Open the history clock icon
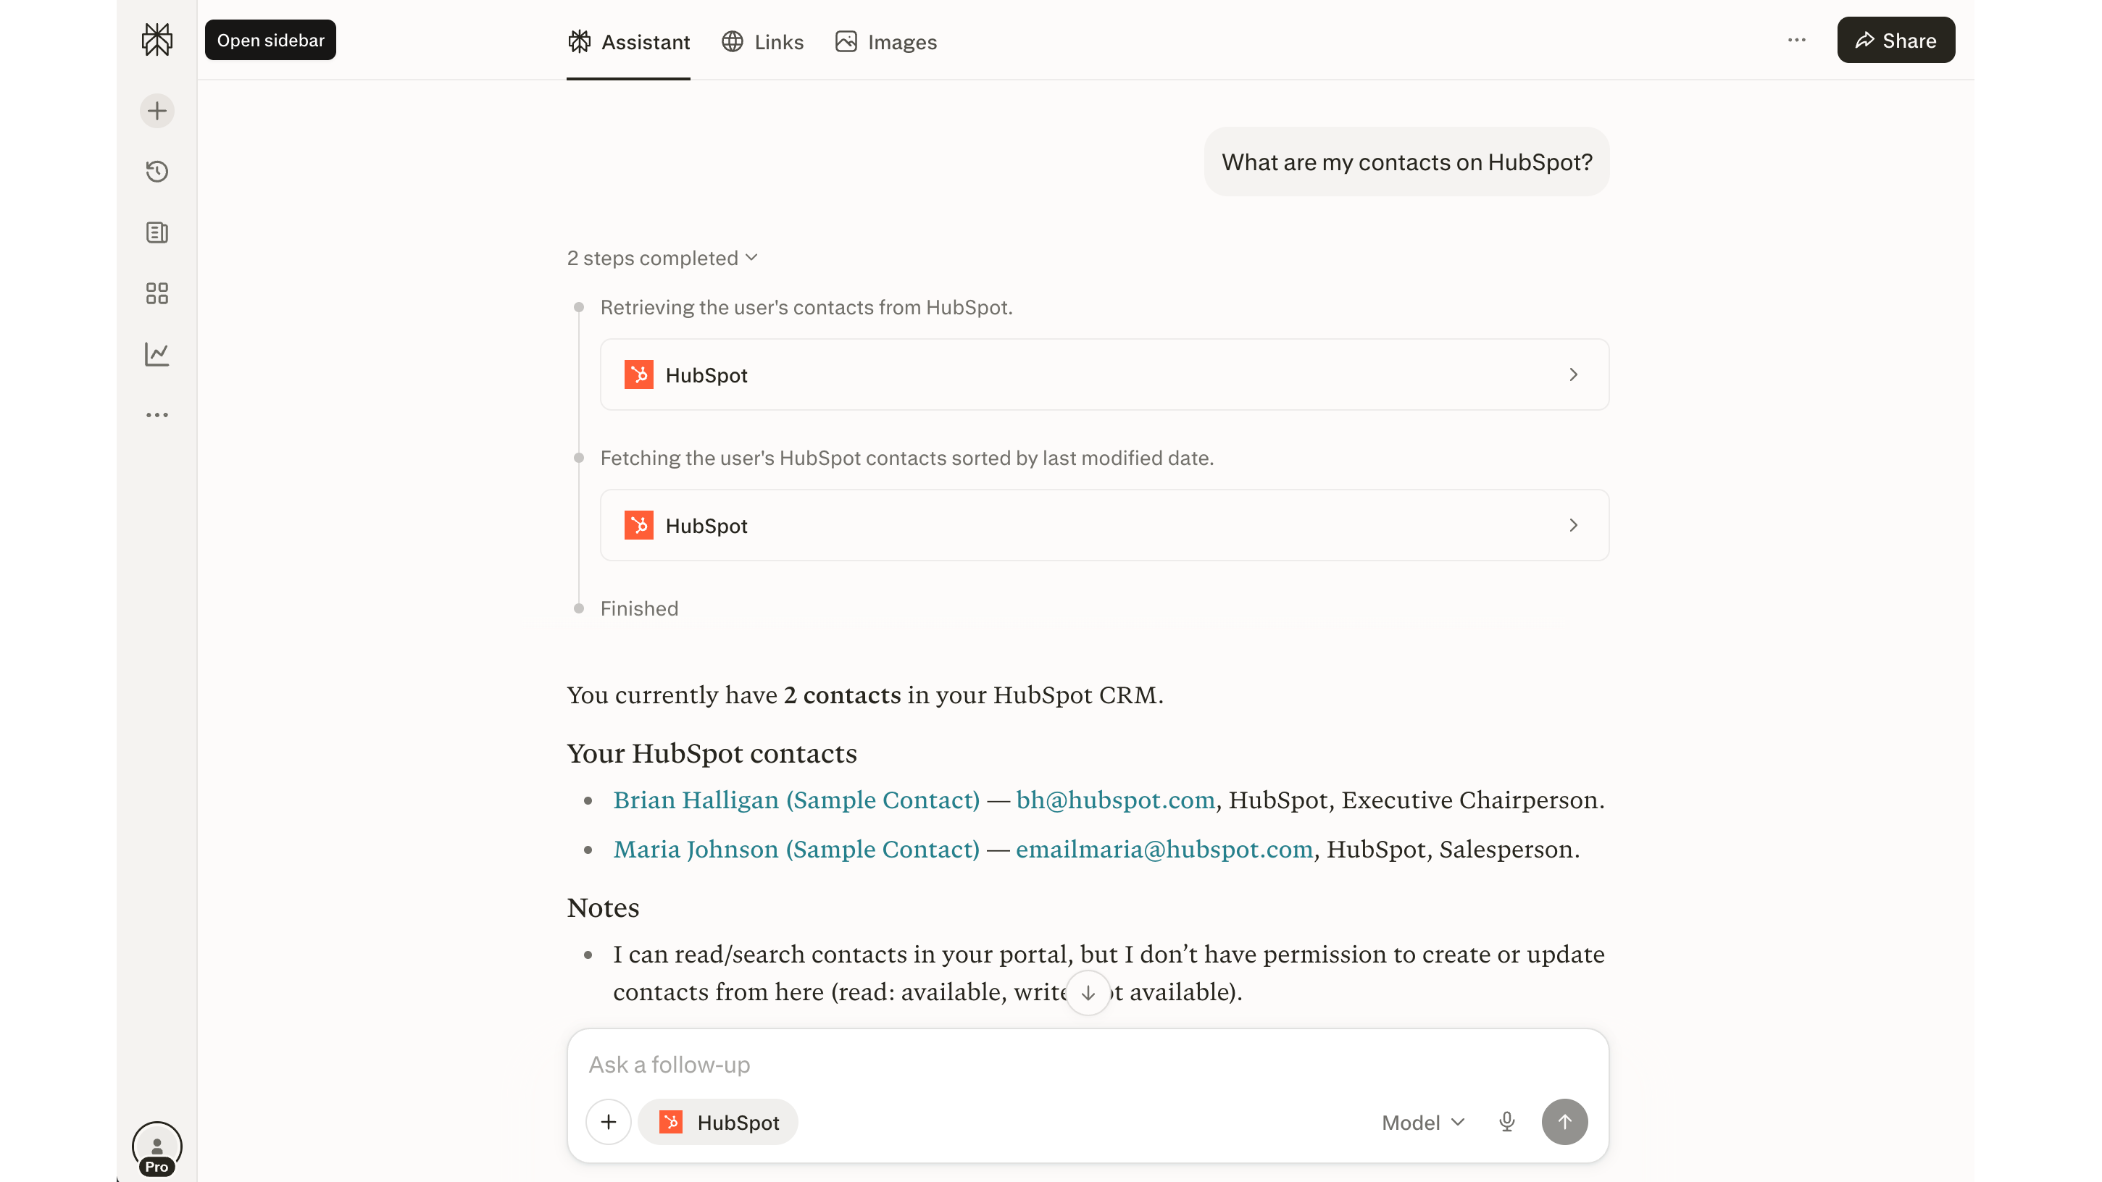Viewport: 2102px width, 1182px height. (157, 172)
